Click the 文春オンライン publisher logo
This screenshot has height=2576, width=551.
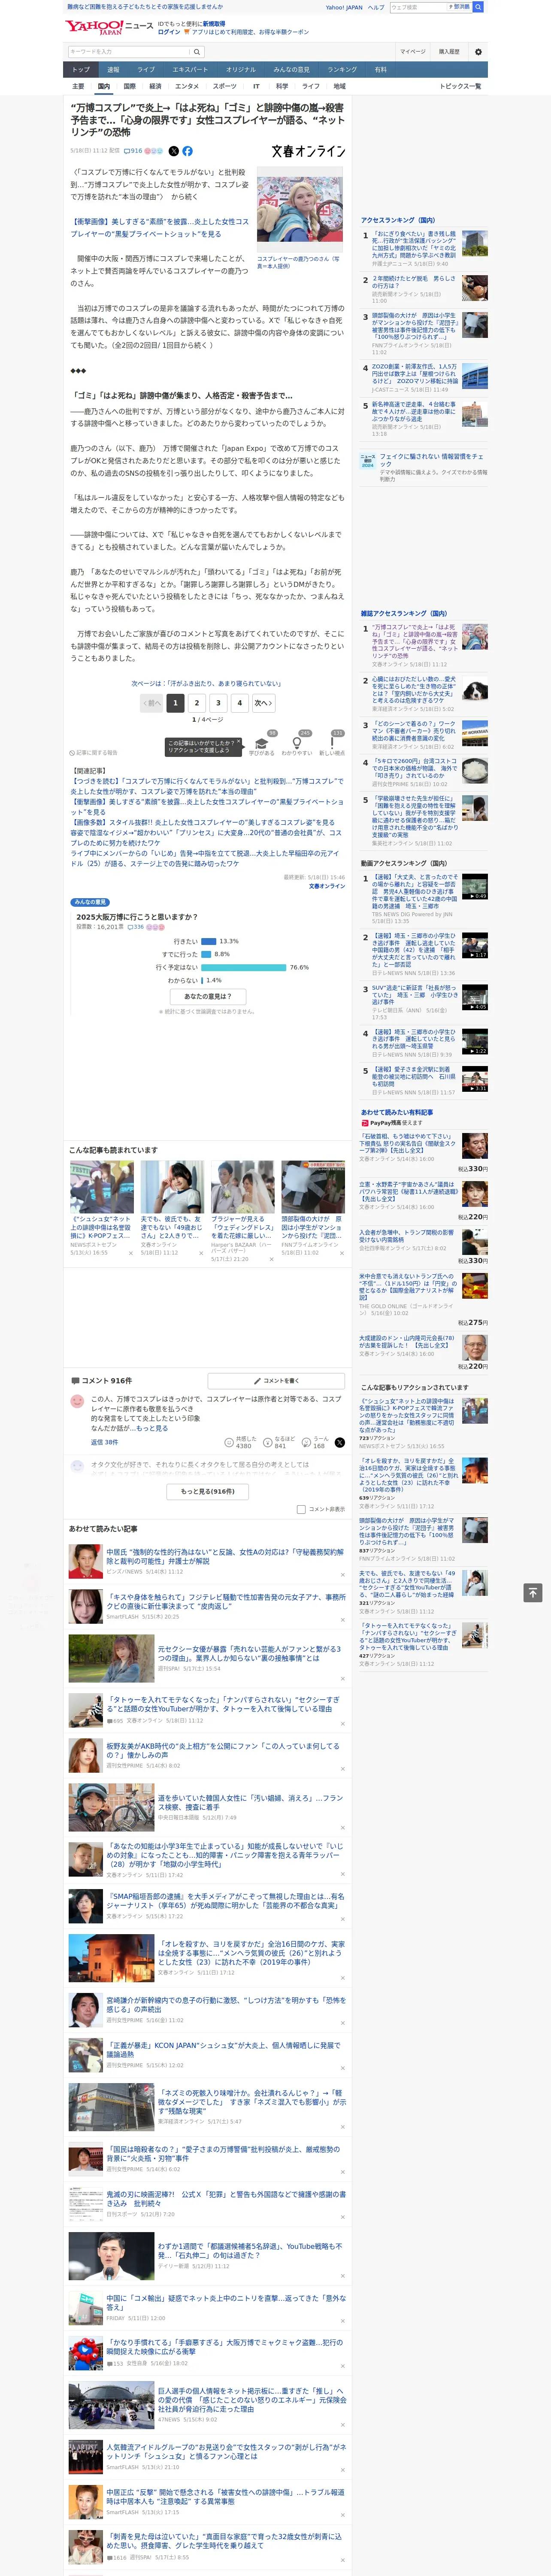(x=308, y=151)
